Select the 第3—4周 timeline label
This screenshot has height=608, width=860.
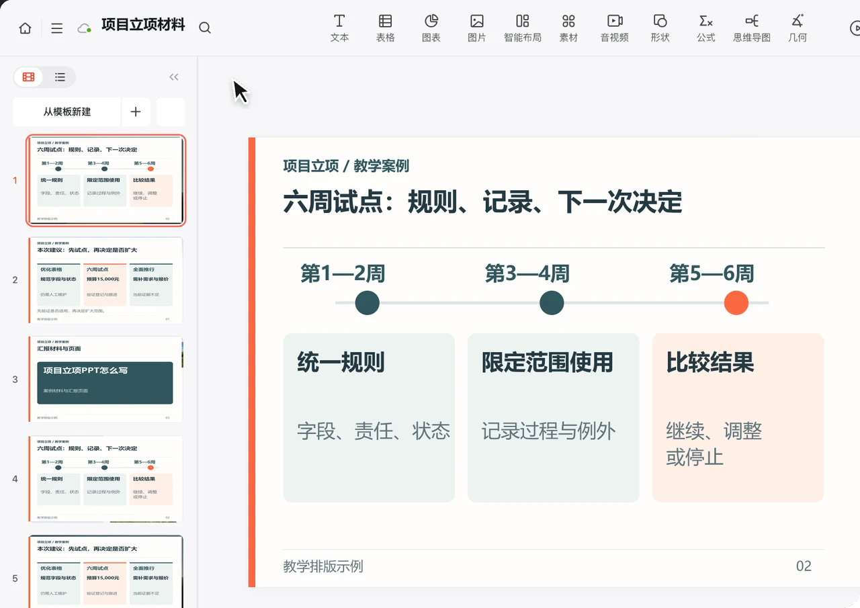527,273
